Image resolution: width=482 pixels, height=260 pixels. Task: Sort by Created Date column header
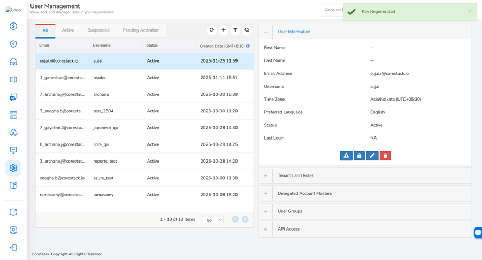(x=222, y=46)
